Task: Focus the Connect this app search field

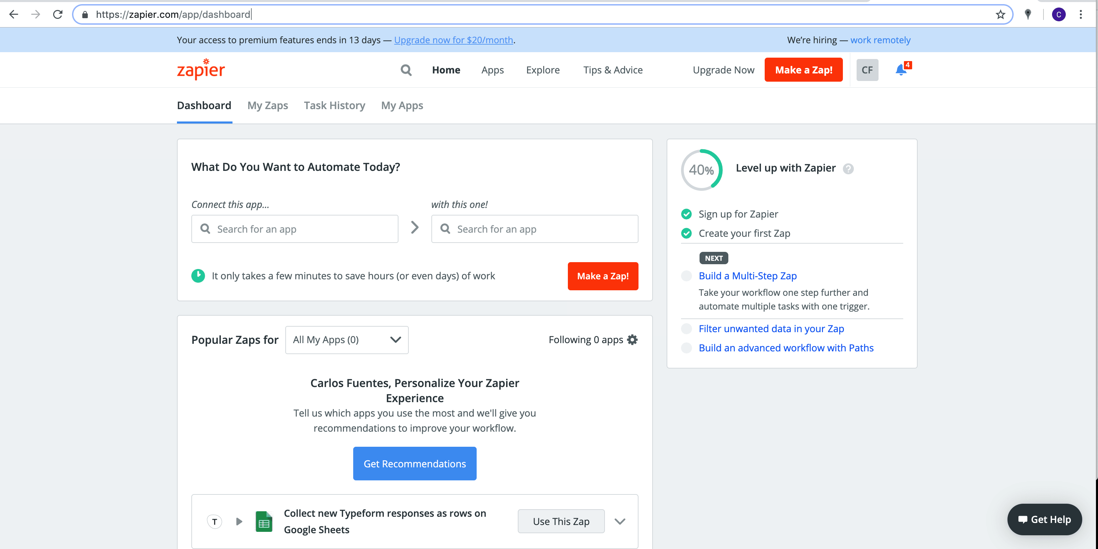Action: [295, 229]
